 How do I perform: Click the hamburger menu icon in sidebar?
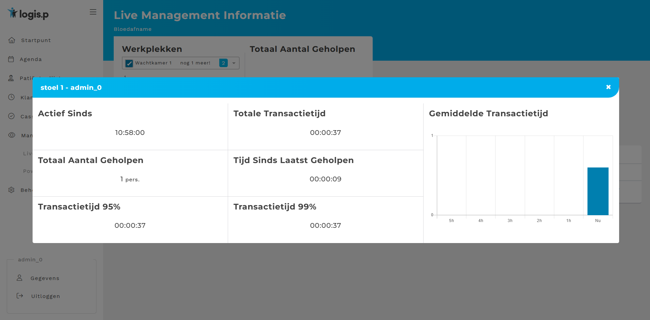[93, 12]
